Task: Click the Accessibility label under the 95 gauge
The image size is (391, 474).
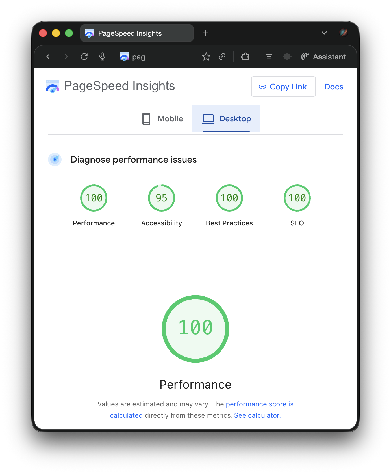Action: tap(162, 223)
